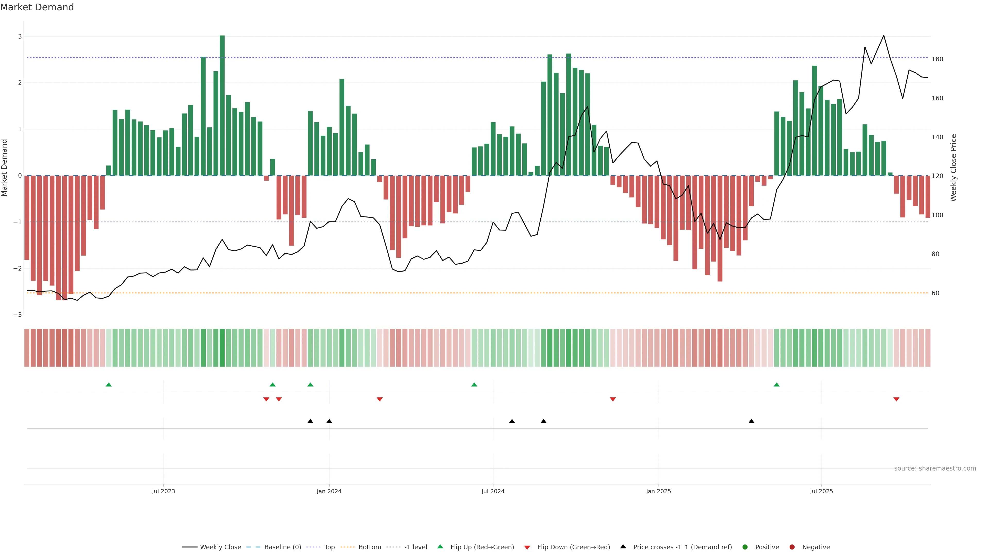Click the last black price-cross marker
This screenshot has height=556, width=989.
(x=751, y=421)
